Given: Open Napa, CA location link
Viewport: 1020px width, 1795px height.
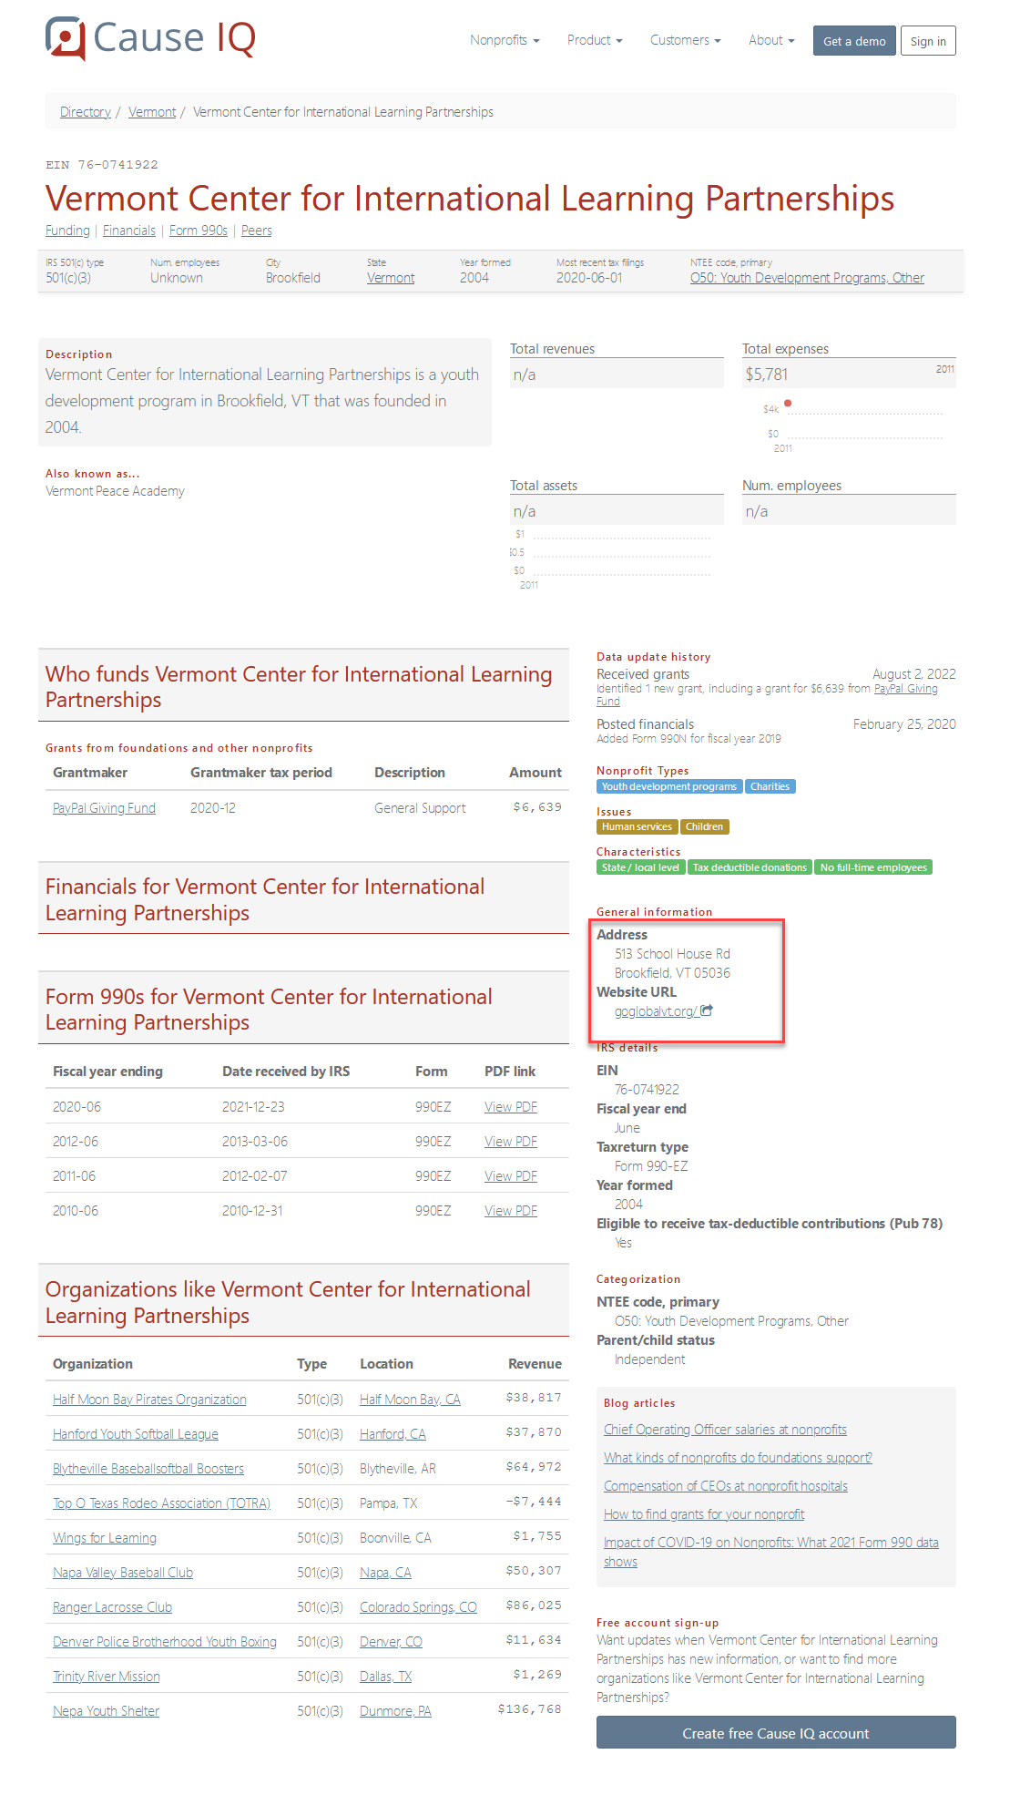Looking at the screenshot, I should [385, 1573].
